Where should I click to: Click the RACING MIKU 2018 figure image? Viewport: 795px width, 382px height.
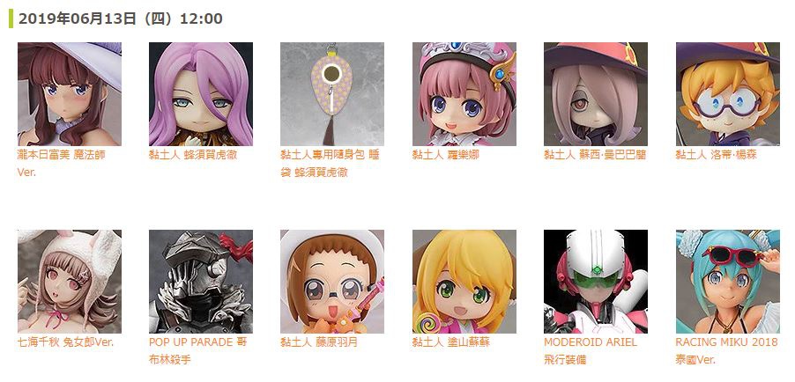coord(727,282)
